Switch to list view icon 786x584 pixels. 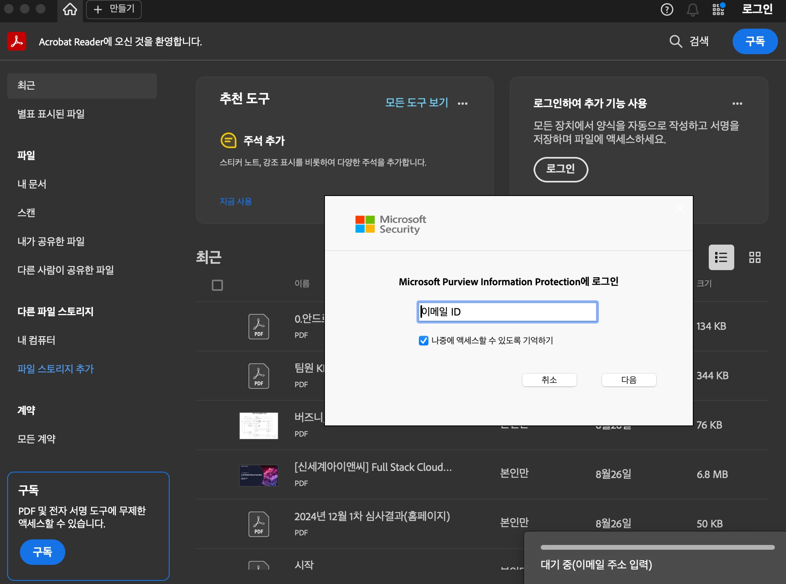[721, 257]
